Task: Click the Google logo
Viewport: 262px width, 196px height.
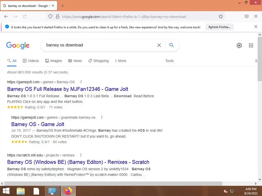Action: coord(18,45)
